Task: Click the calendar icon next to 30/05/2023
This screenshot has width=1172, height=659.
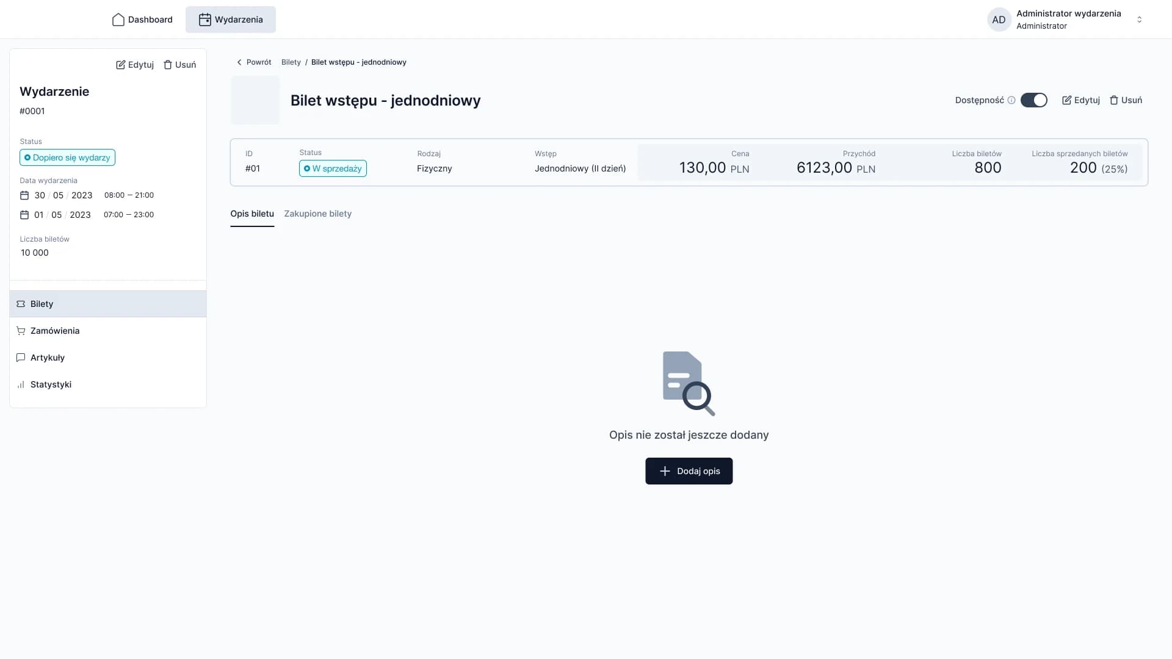Action: [x=24, y=195]
